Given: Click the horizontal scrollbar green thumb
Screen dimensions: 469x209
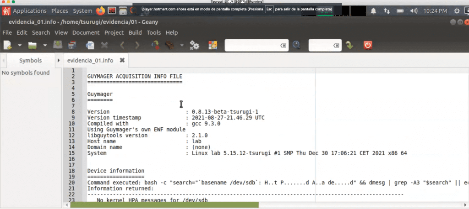Looking at the screenshot, I should 164,205.
